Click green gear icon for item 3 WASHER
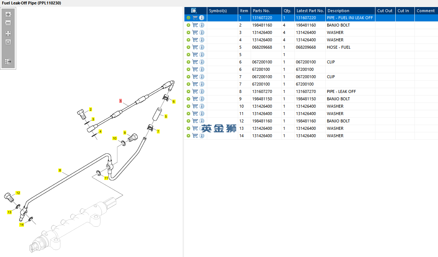Image resolution: width=438 pixels, height=257 pixels. click(x=188, y=32)
